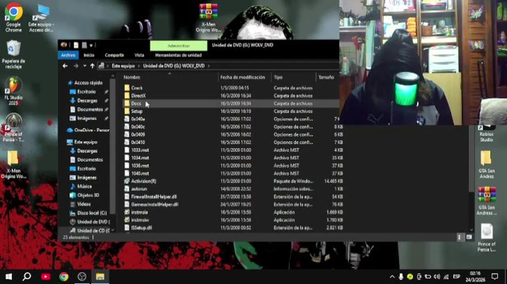Go back in Explorer navigation
507x284 pixels.
tap(65, 66)
